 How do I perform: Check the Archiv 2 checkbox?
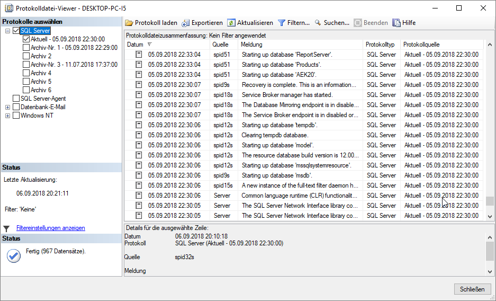pos(26,56)
